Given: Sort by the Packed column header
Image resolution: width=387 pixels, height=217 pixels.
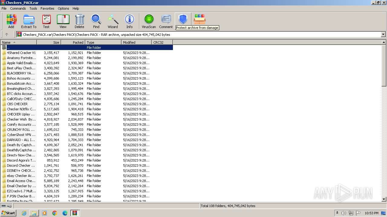Looking at the screenshot, I should pyautogui.click(x=73, y=42).
